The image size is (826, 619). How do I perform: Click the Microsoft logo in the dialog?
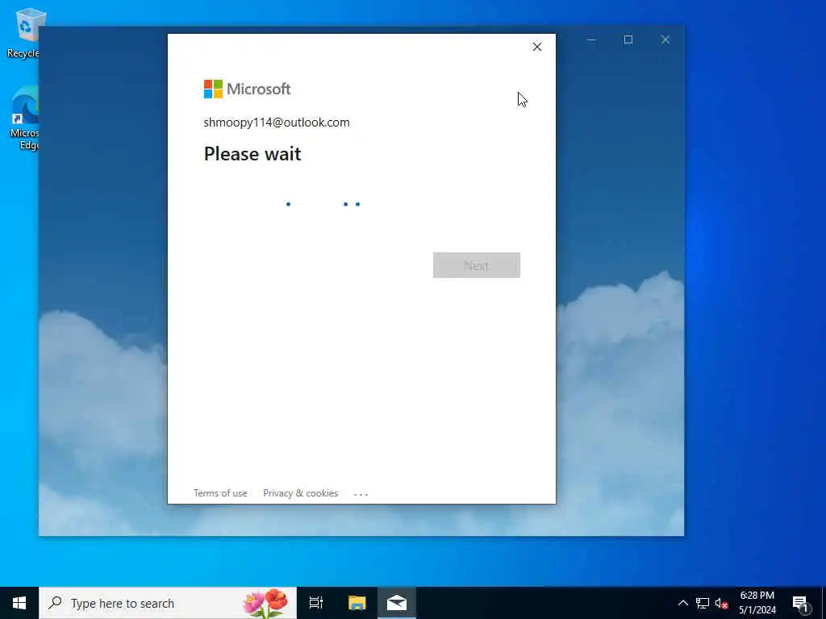pyautogui.click(x=247, y=89)
